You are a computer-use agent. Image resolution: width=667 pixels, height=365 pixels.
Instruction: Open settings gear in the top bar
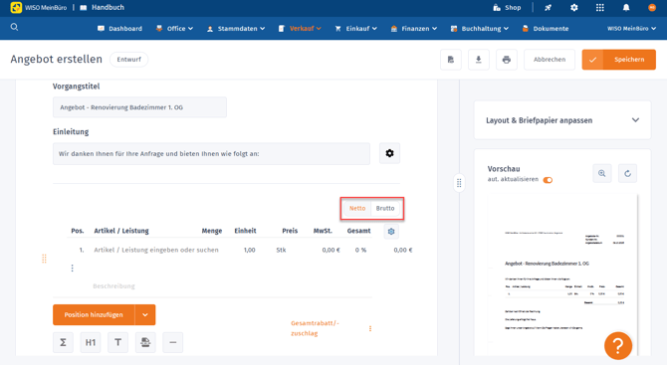coord(573,8)
